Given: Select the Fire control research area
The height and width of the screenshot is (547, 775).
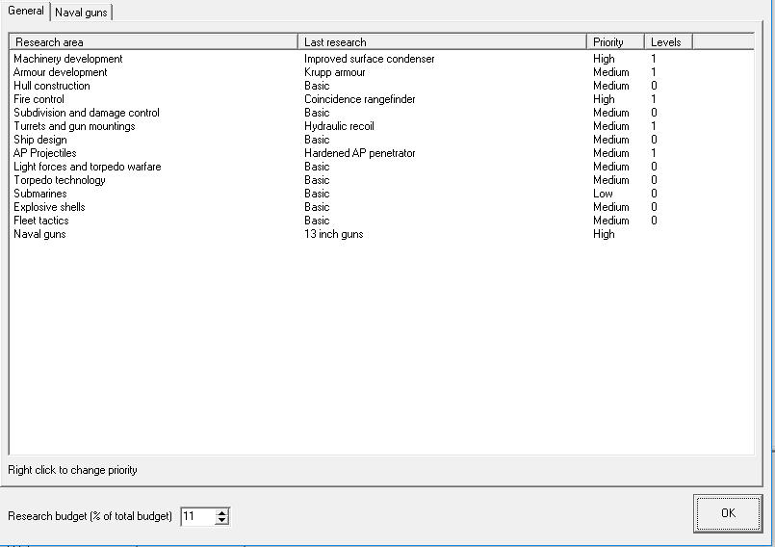Looking at the screenshot, I should click(39, 99).
